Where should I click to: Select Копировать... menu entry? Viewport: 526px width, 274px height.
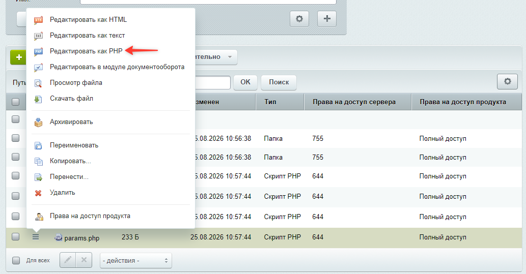click(x=70, y=161)
